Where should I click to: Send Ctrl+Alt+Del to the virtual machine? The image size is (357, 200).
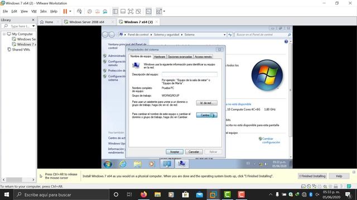79,11
